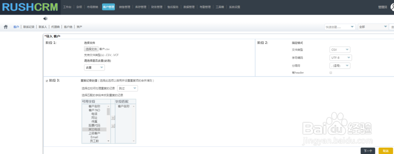Image resolution: width=394 pixels, height=154 pixels.
Task: Click the 管理员 user name
Action: [x=383, y=7]
